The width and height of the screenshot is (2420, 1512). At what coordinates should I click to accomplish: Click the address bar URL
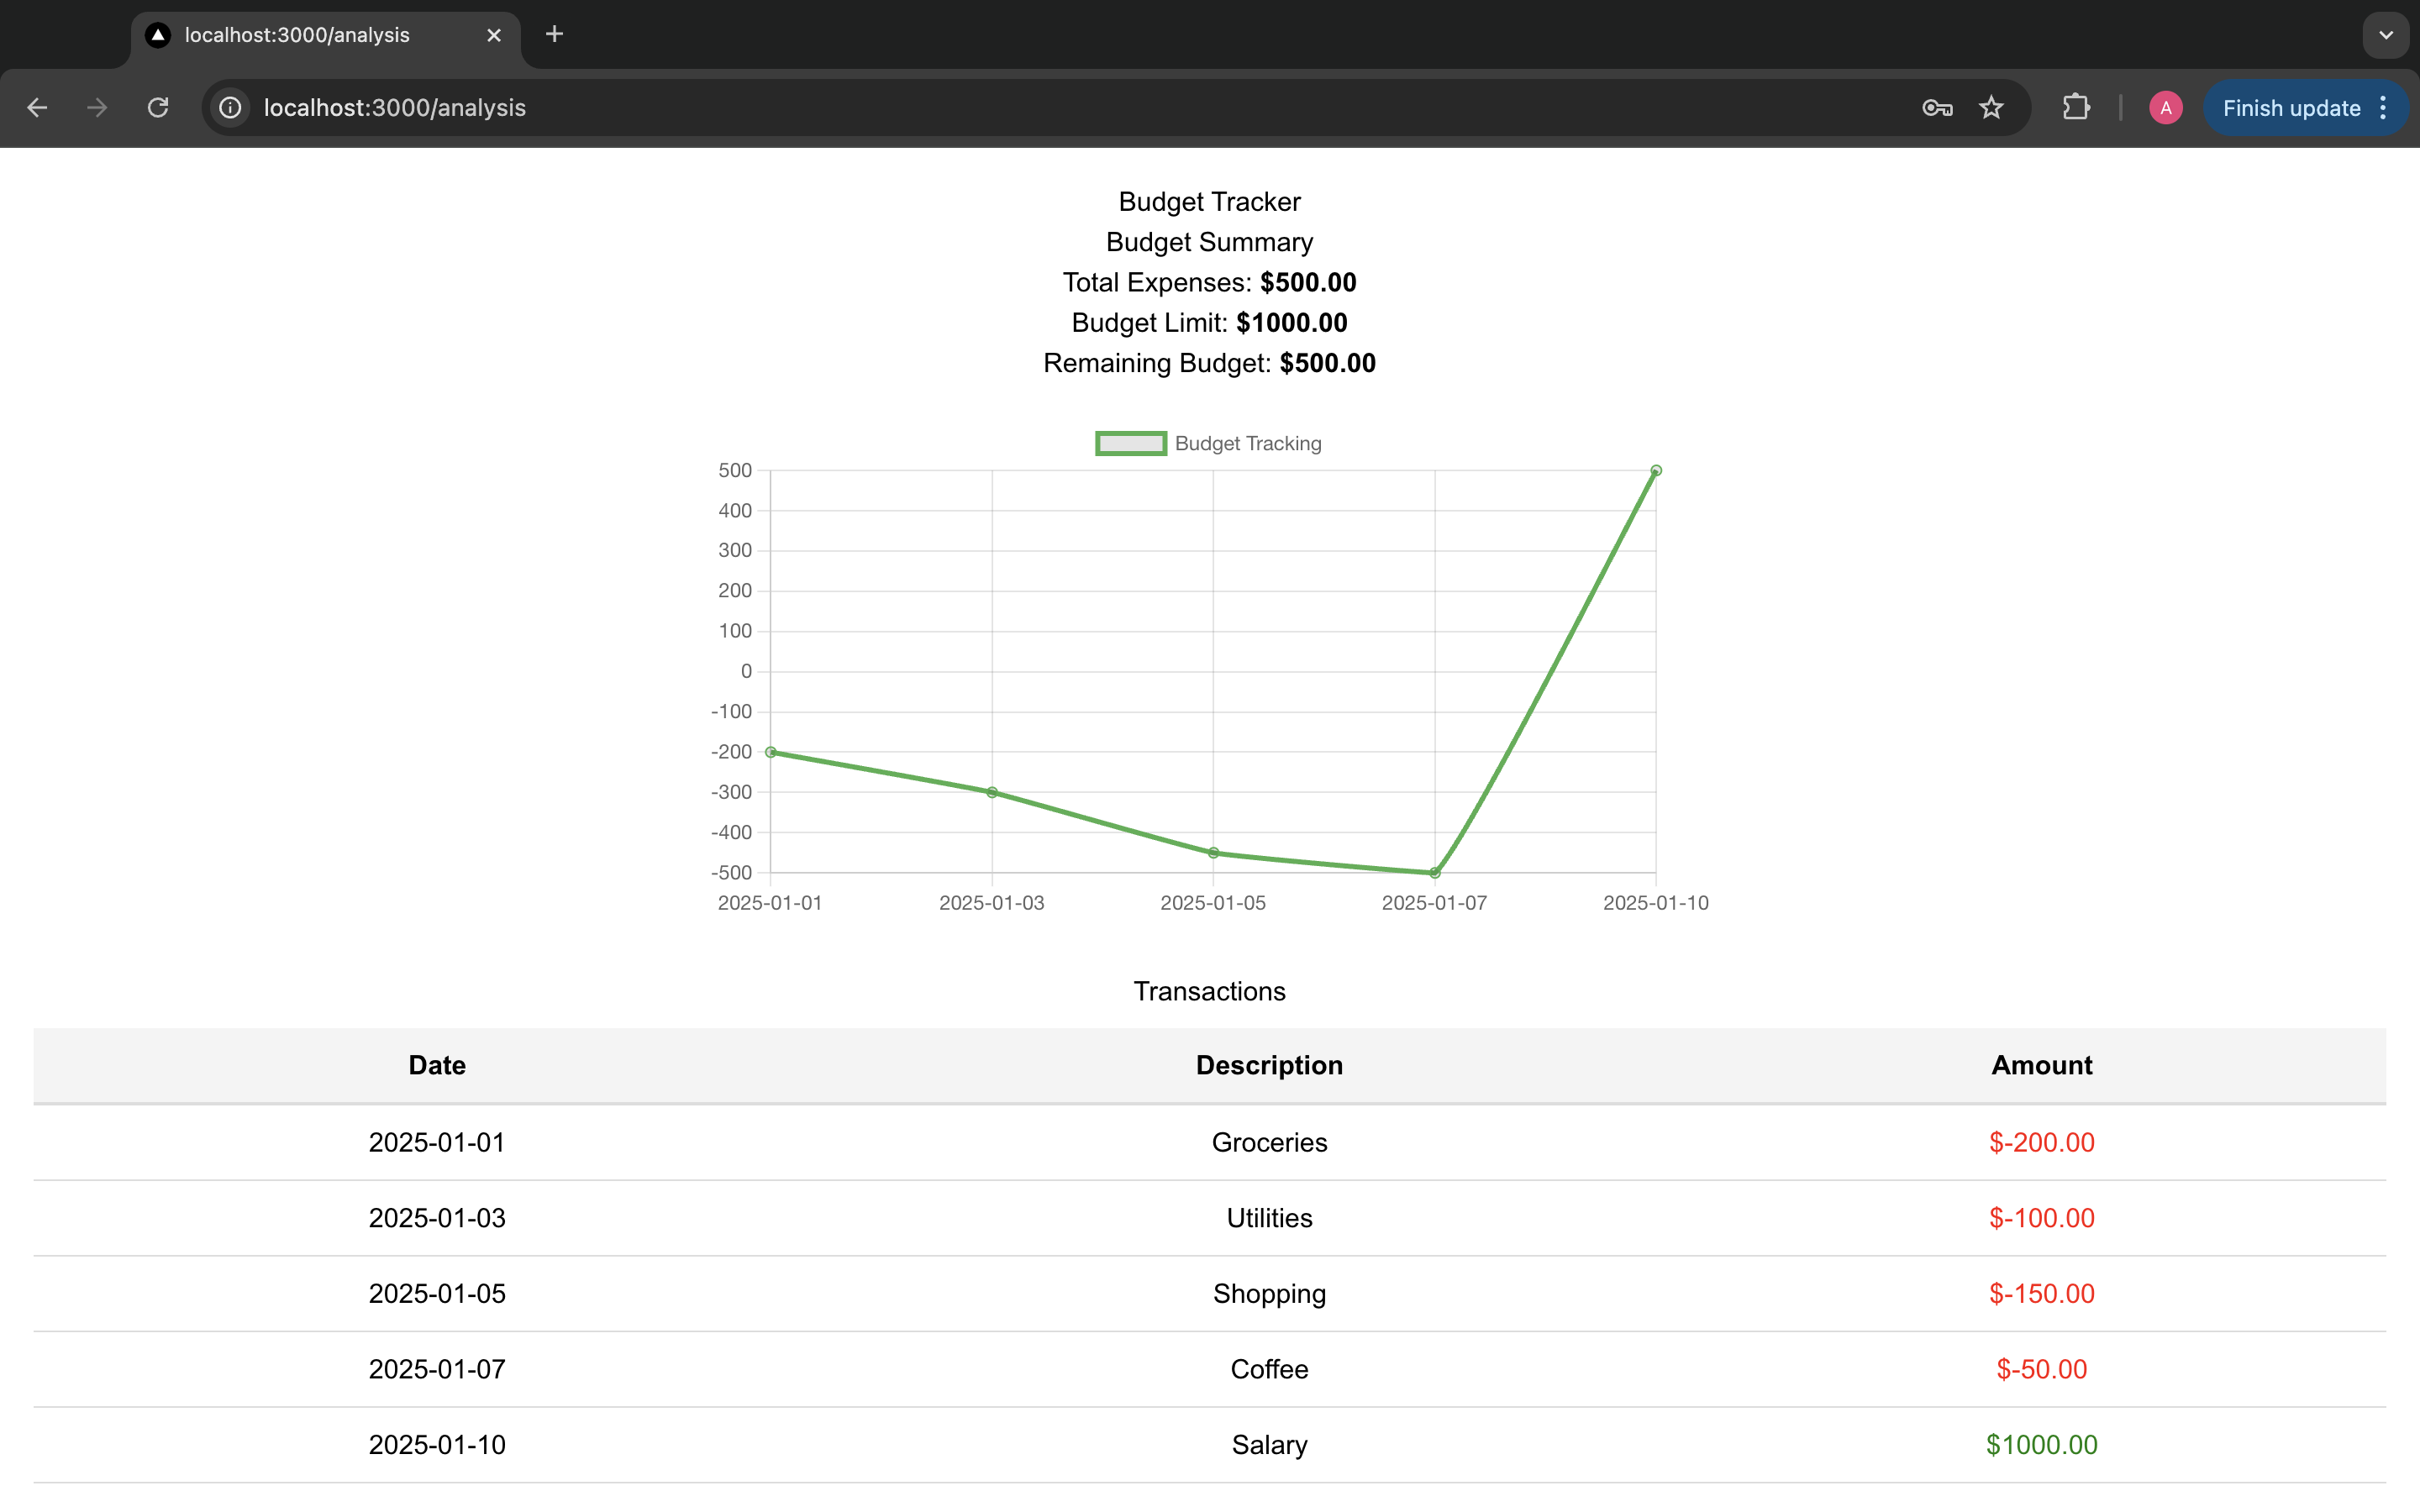[395, 108]
